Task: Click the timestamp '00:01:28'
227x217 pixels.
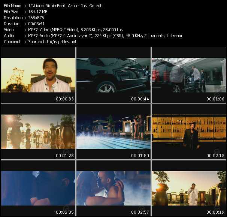Action: pyautogui.click(x=65, y=156)
